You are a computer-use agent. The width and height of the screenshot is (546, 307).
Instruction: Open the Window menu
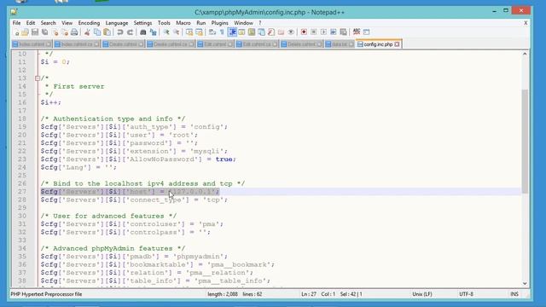pos(243,23)
